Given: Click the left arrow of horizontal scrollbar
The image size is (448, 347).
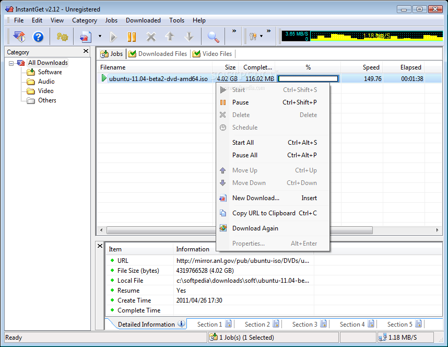Looking at the screenshot, I should tap(101, 230).
